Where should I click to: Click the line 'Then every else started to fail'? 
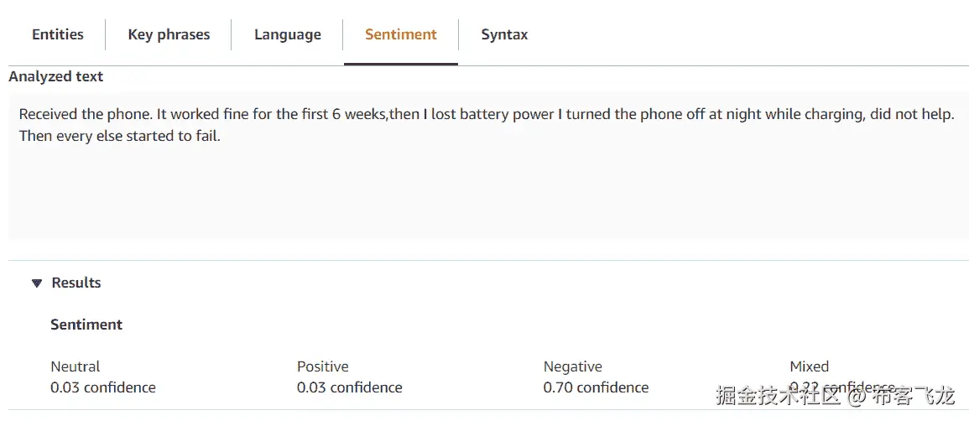120,135
